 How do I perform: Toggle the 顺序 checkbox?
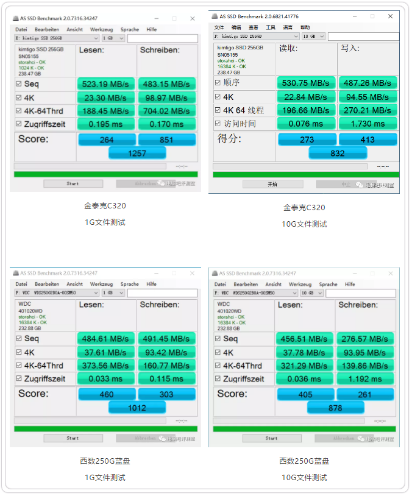coord(218,83)
